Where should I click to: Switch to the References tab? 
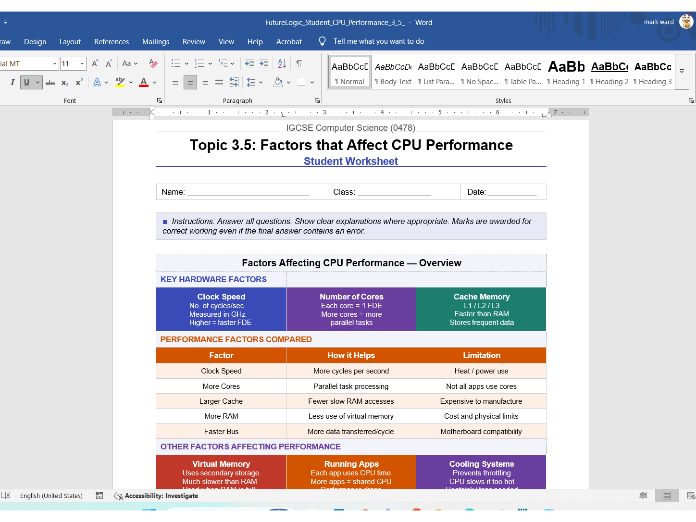tap(112, 42)
